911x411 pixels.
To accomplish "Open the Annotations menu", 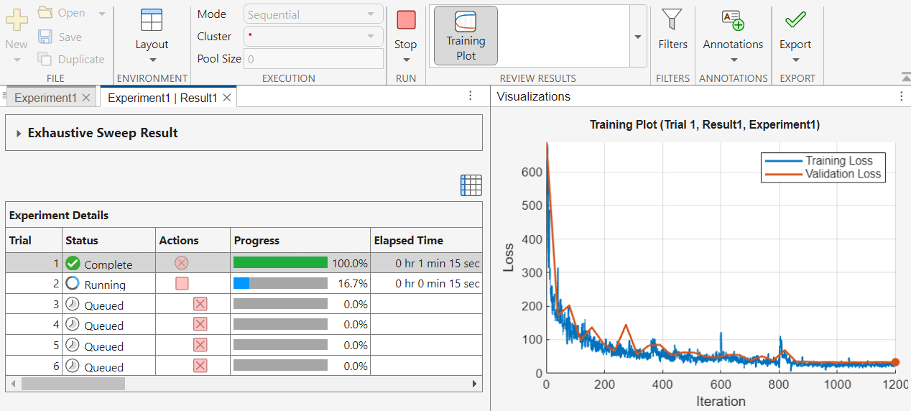I will (x=733, y=36).
